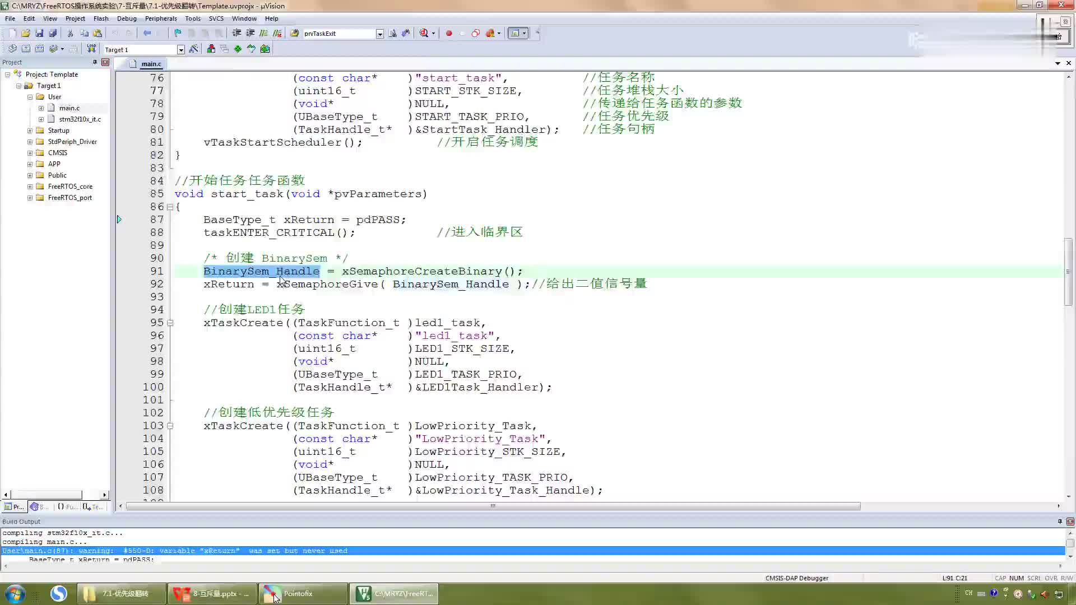
Task: Open the SVCS menu item
Action: coord(216,18)
